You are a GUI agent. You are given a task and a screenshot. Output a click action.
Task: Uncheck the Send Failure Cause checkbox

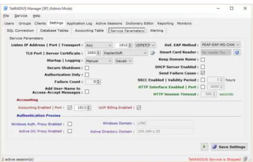203,73
